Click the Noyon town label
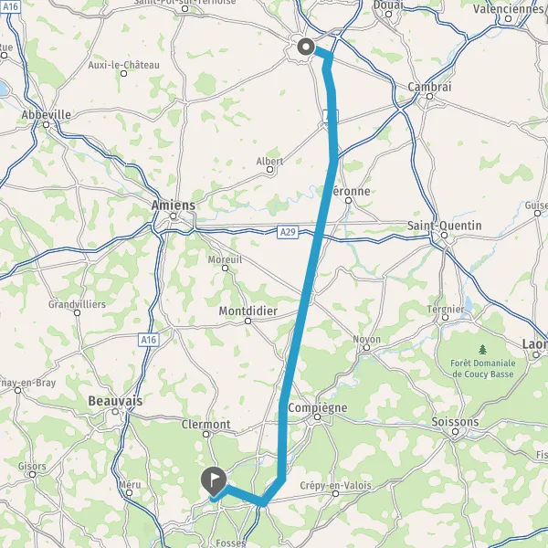The image size is (548, 548). click(366, 340)
